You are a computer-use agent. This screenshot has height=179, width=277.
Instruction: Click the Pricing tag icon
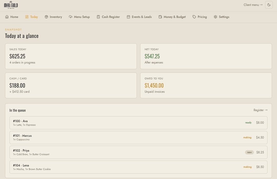(x=194, y=17)
